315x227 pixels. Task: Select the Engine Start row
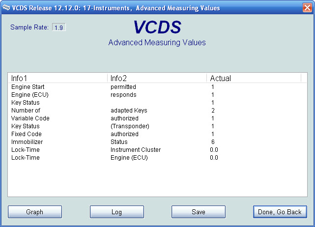(x=157, y=87)
